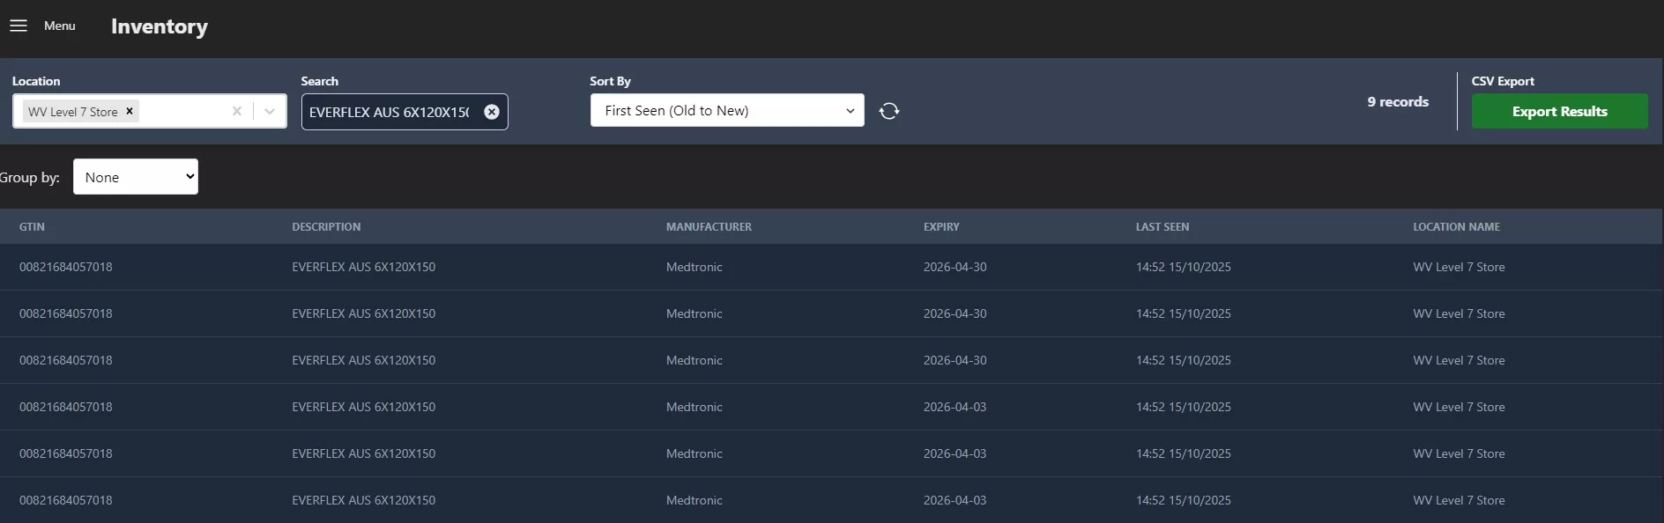Click the Export Results button

tap(1558, 111)
